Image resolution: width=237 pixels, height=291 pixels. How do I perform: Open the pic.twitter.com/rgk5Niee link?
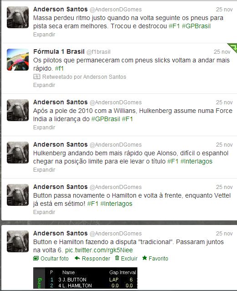pyautogui.click(x=99, y=250)
